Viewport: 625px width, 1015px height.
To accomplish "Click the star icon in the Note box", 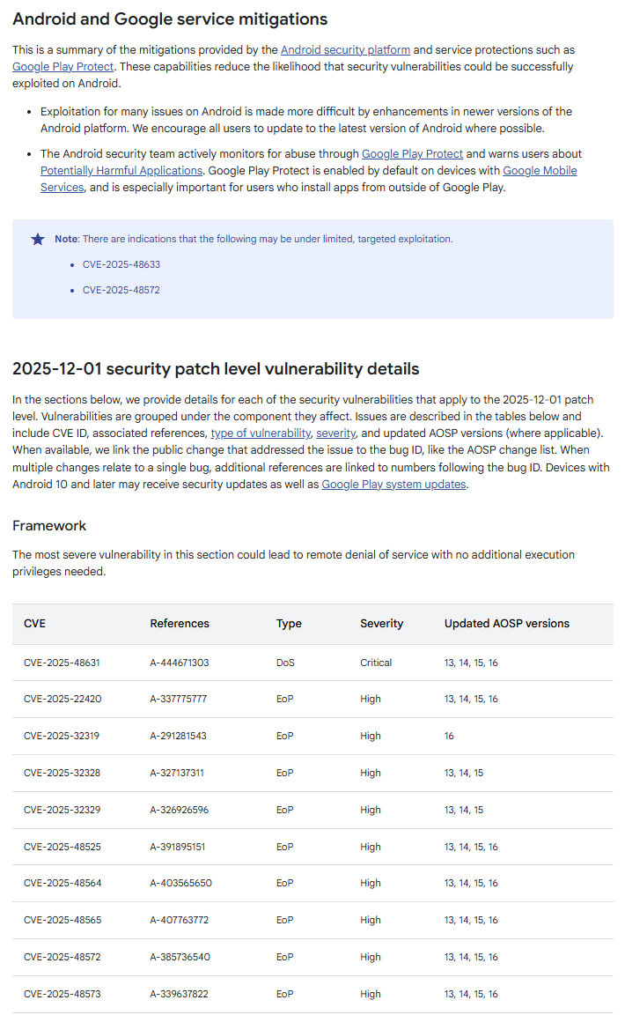I will pos(38,239).
